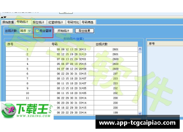Click the 2600 count in row 5
The width and height of the screenshot is (183, 132).
point(115,69)
